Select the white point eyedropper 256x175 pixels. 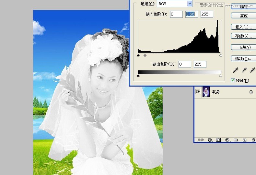click(x=252, y=70)
